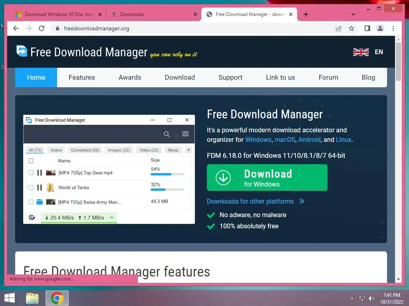Tick the World of Tanks checkbox
The width and height of the screenshot is (409, 306).
[x=31, y=187]
